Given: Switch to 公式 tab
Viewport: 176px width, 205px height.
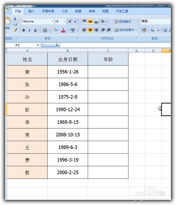Looking at the screenshot, I should 65,11.
